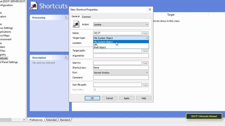
Task: Select Control Panel Settings tree item
Action: coord(9,62)
